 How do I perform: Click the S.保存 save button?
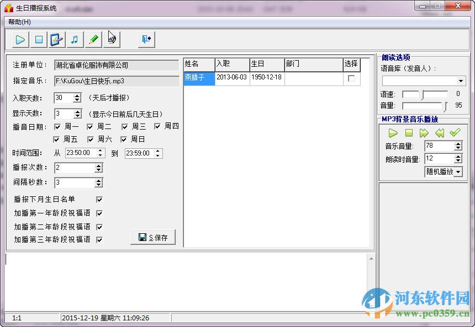(152, 237)
